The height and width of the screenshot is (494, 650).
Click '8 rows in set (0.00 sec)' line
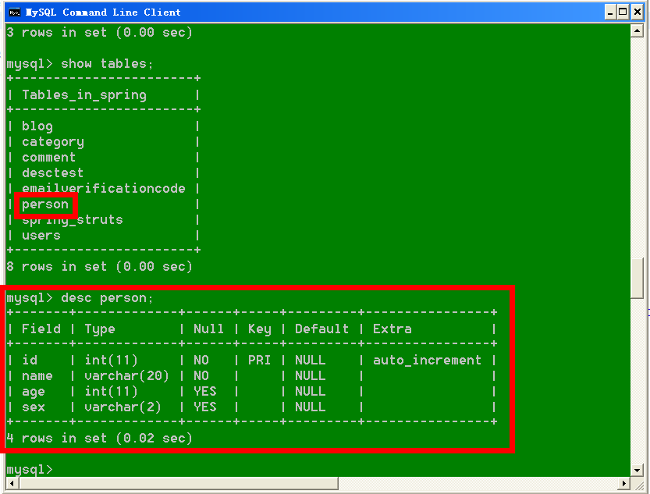100,266
